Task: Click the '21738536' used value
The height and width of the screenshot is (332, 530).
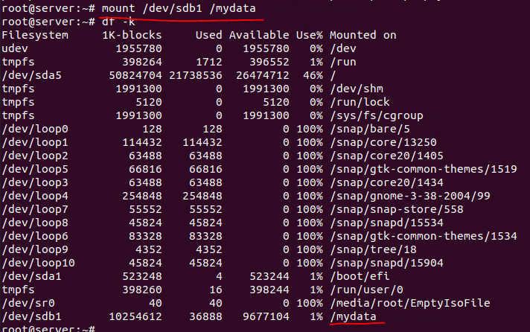Action: pyautogui.click(x=195, y=75)
